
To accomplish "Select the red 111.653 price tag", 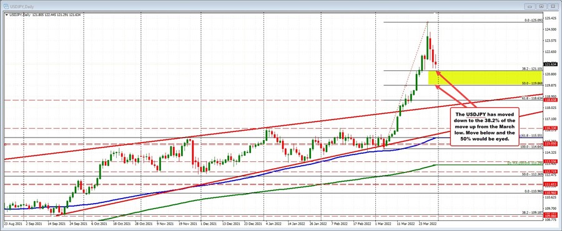I will 550,184.
